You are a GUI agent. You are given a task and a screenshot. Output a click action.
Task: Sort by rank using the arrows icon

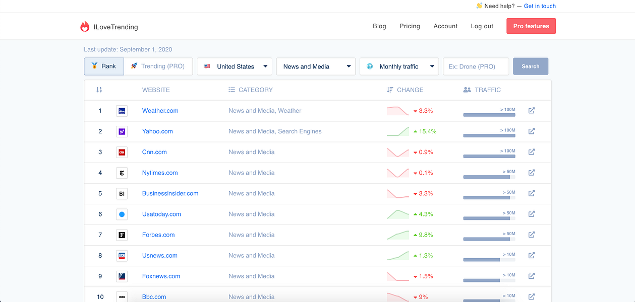click(99, 90)
